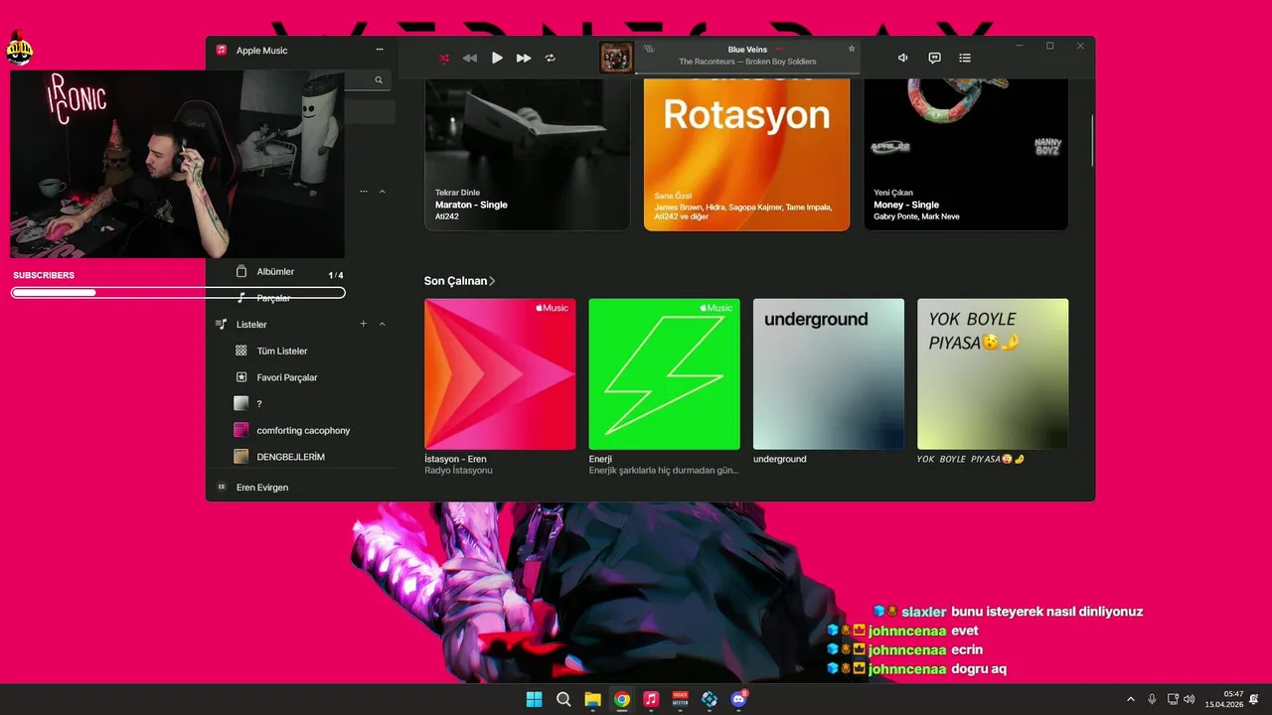
Task: Click the underground caption below tile
Action: point(780,459)
